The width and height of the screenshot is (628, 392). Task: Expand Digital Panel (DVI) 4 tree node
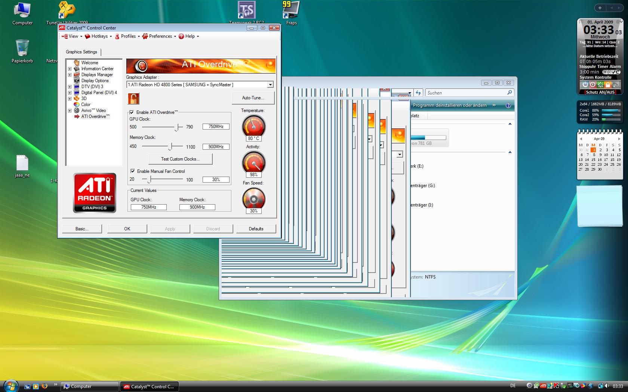(70, 93)
